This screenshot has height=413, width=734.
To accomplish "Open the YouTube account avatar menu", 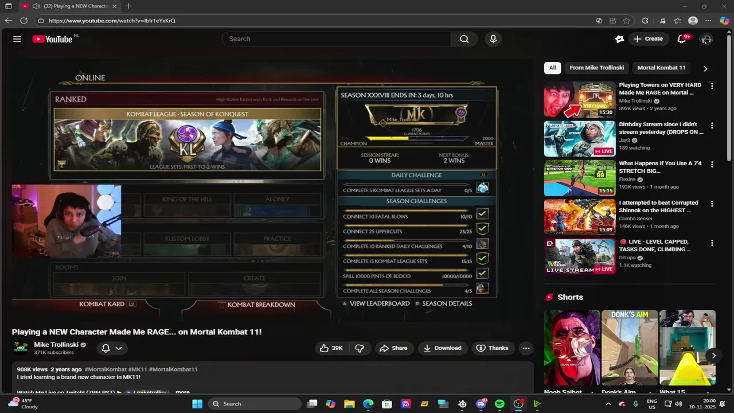I will coord(706,39).
